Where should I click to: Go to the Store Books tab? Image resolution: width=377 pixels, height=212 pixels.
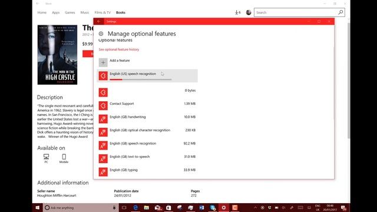(120, 12)
